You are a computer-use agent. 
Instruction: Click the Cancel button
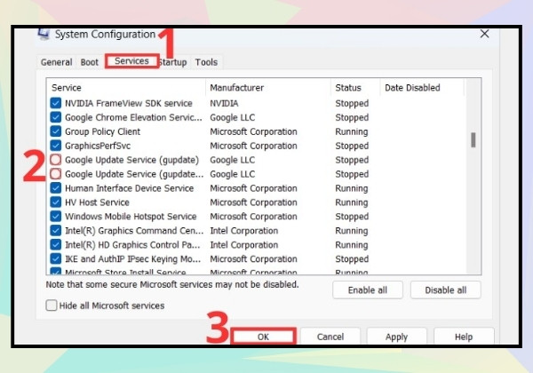point(330,337)
